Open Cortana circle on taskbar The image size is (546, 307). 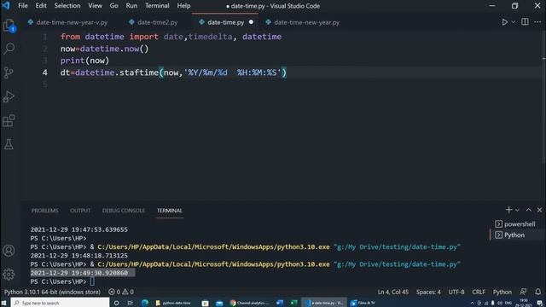[116, 304]
